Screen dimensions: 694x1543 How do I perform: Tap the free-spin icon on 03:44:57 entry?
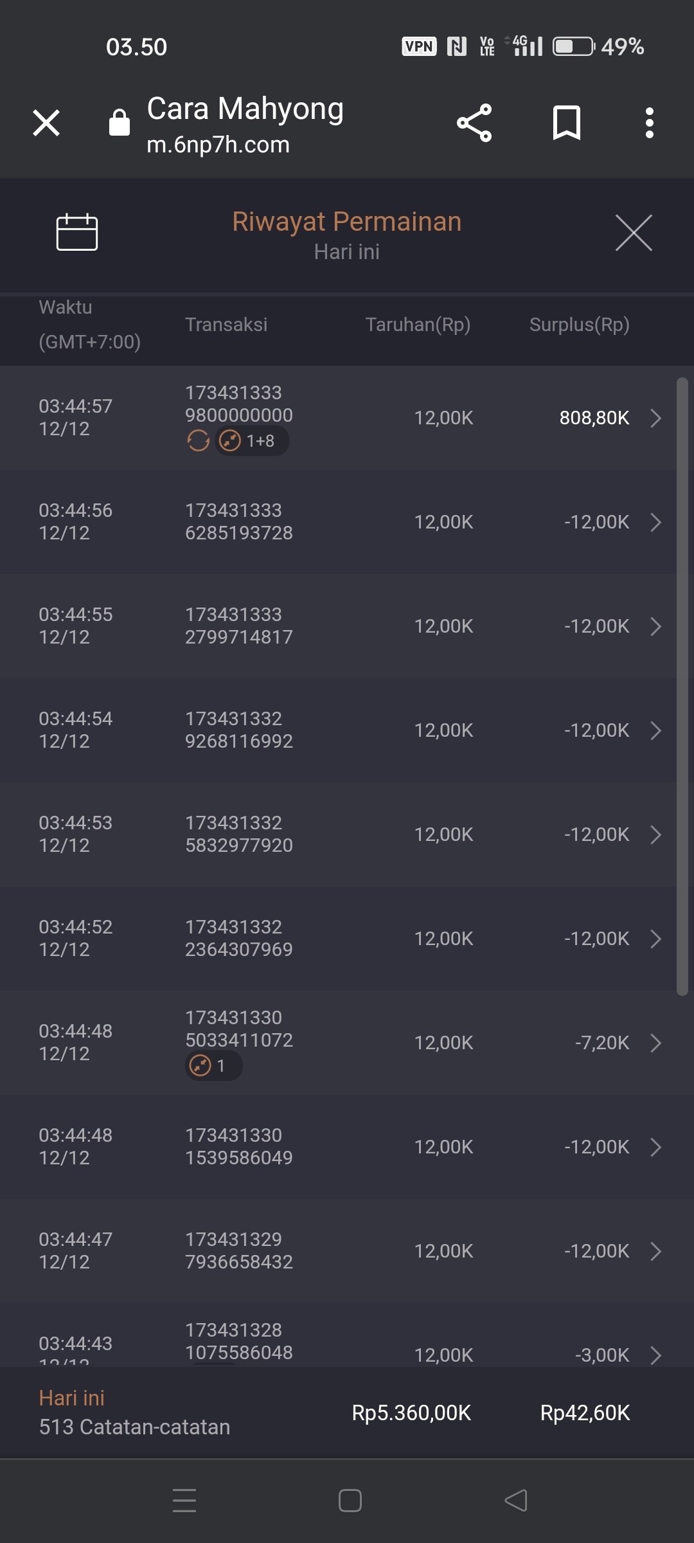(198, 441)
